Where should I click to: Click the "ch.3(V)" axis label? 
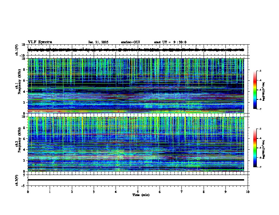17,180
